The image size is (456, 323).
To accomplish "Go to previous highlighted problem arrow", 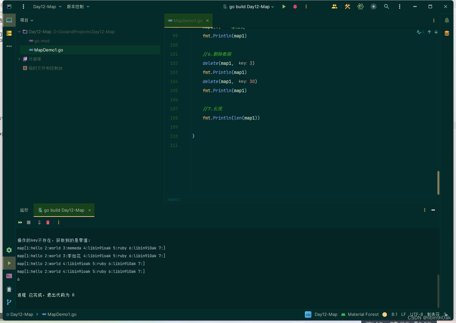I will point(429,32).
